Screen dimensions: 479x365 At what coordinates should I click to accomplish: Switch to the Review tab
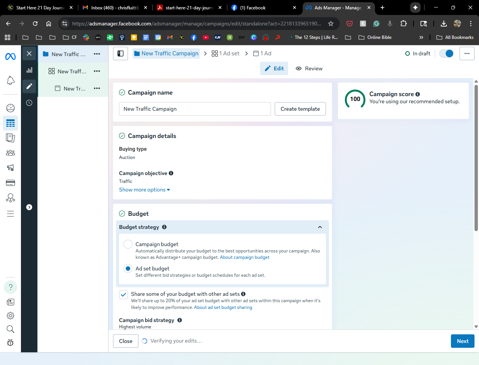(309, 68)
